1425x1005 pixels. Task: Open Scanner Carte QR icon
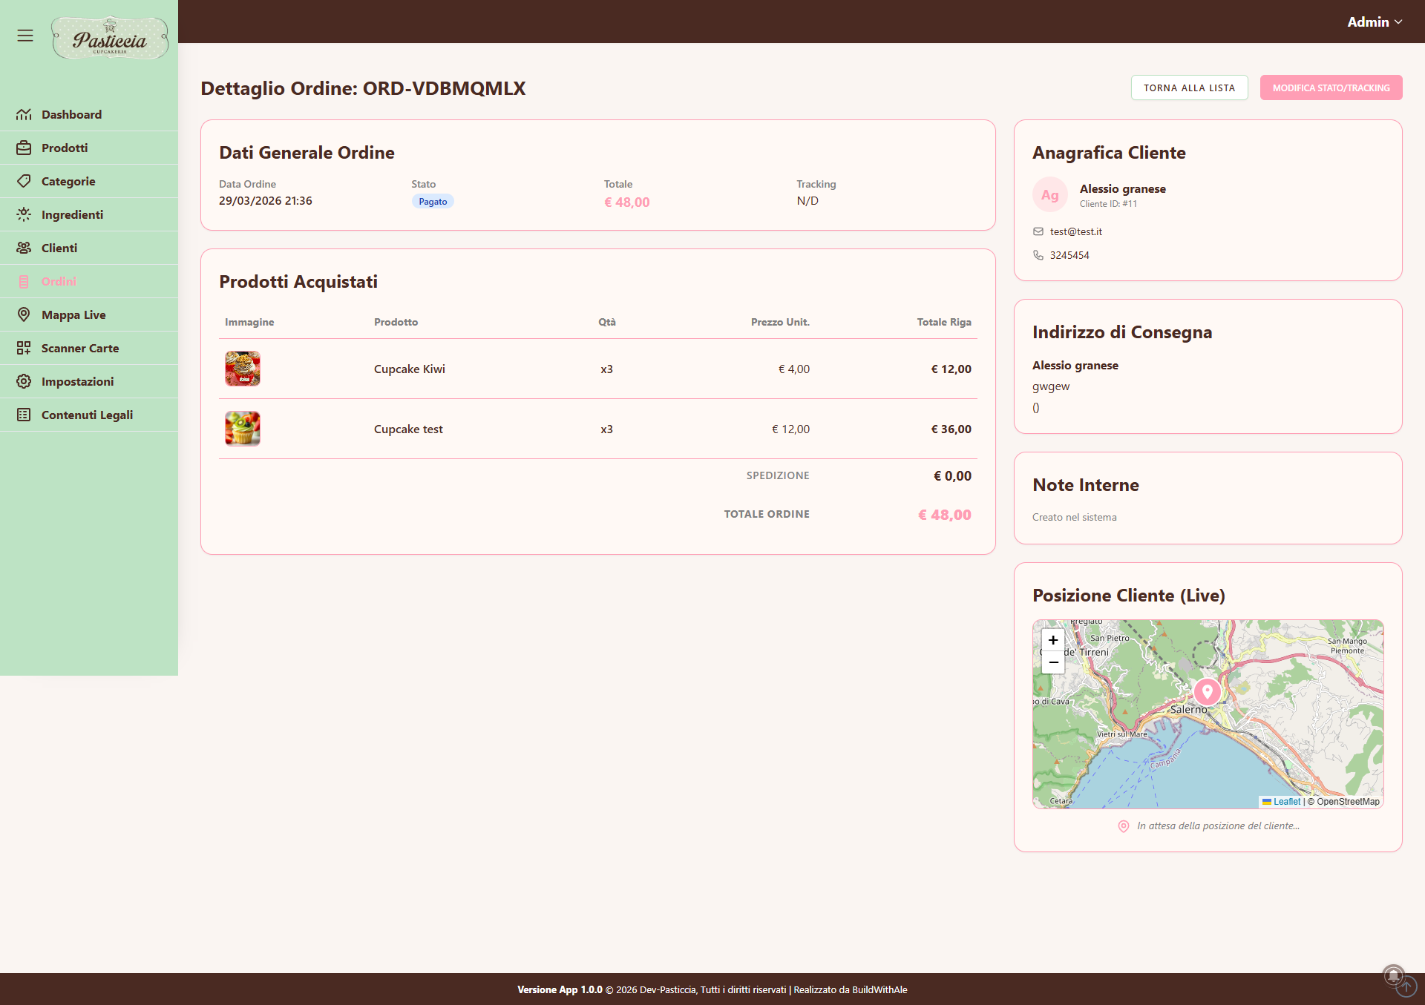pos(24,348)
